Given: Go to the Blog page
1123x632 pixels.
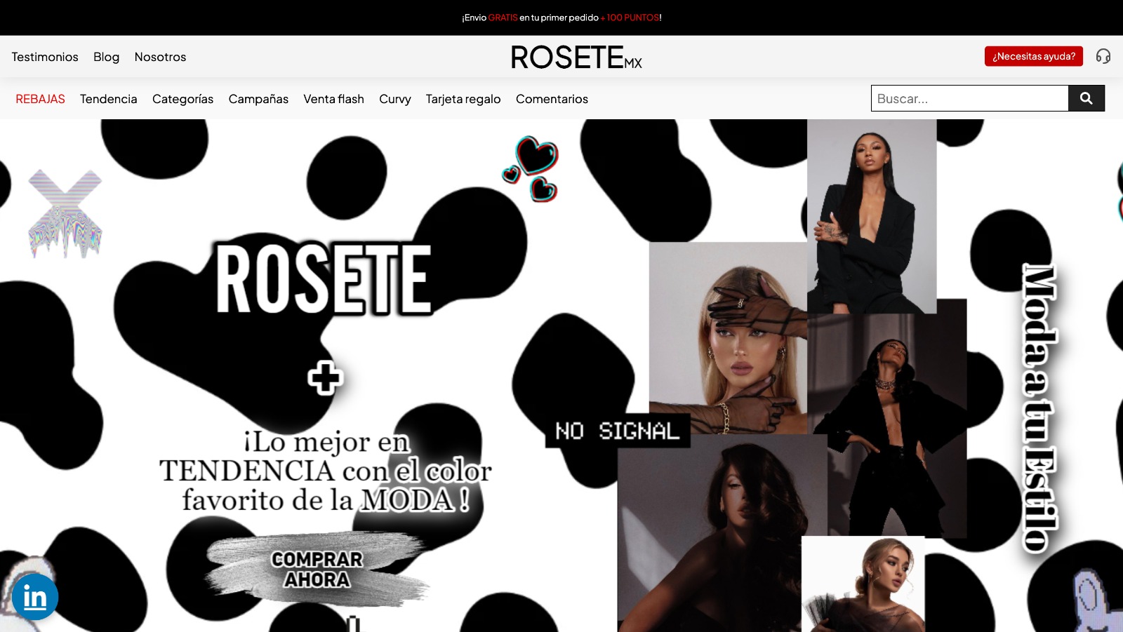Looking at the screenshot, I should tap(106, 57).
